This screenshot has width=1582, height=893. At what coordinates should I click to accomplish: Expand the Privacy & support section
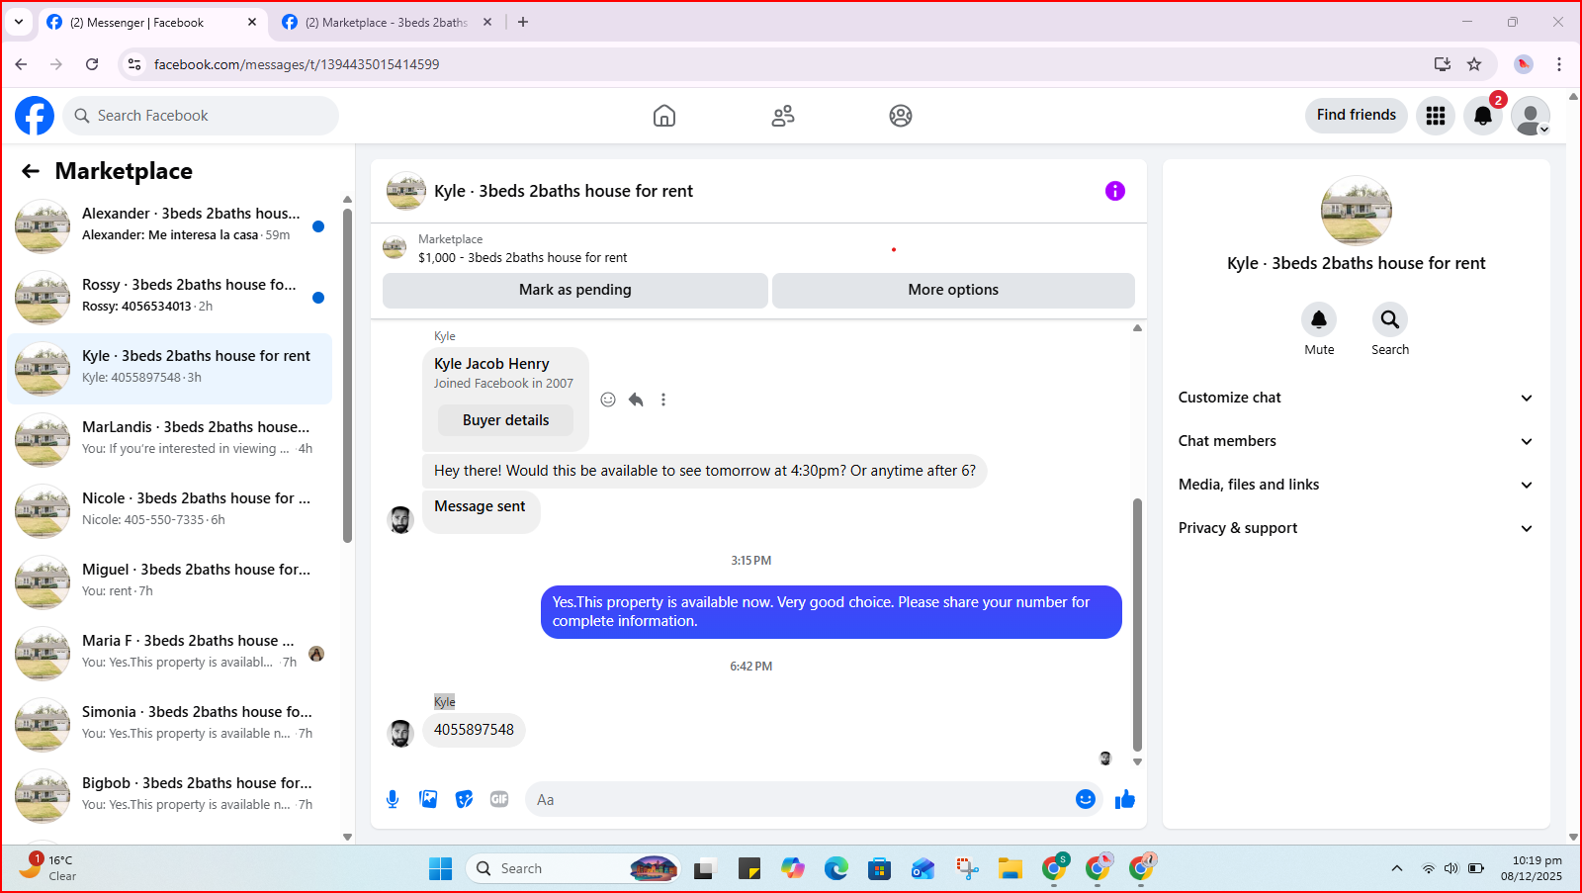point(1357,528)
